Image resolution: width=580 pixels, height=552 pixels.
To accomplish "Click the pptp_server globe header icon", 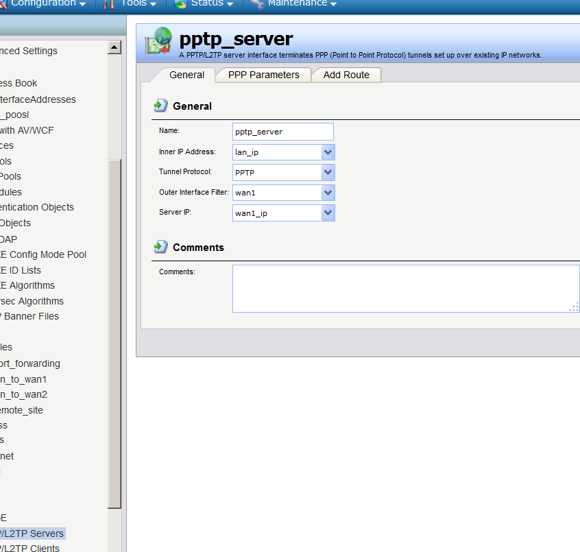I will 158,42.
